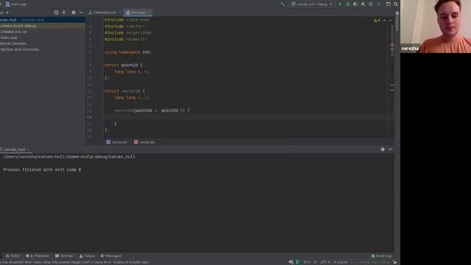Click the background tasks status icon

click(291, 262)
